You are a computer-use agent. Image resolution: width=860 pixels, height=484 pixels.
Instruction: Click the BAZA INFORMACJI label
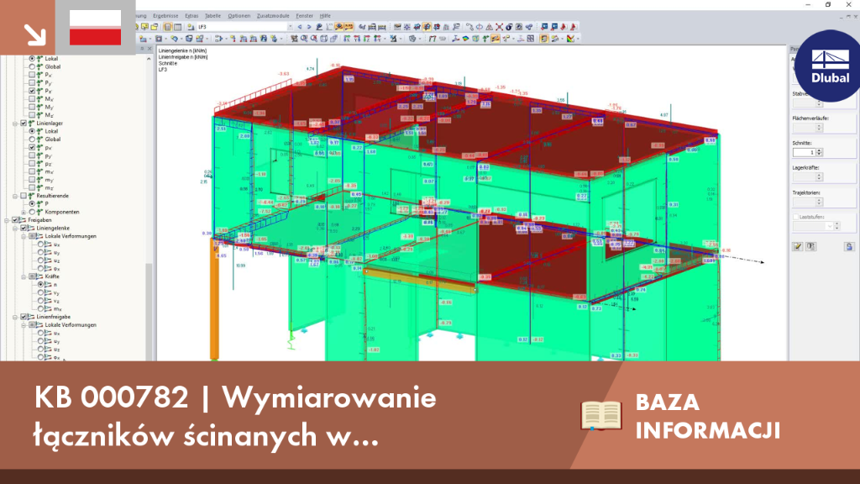click(707, 416)
